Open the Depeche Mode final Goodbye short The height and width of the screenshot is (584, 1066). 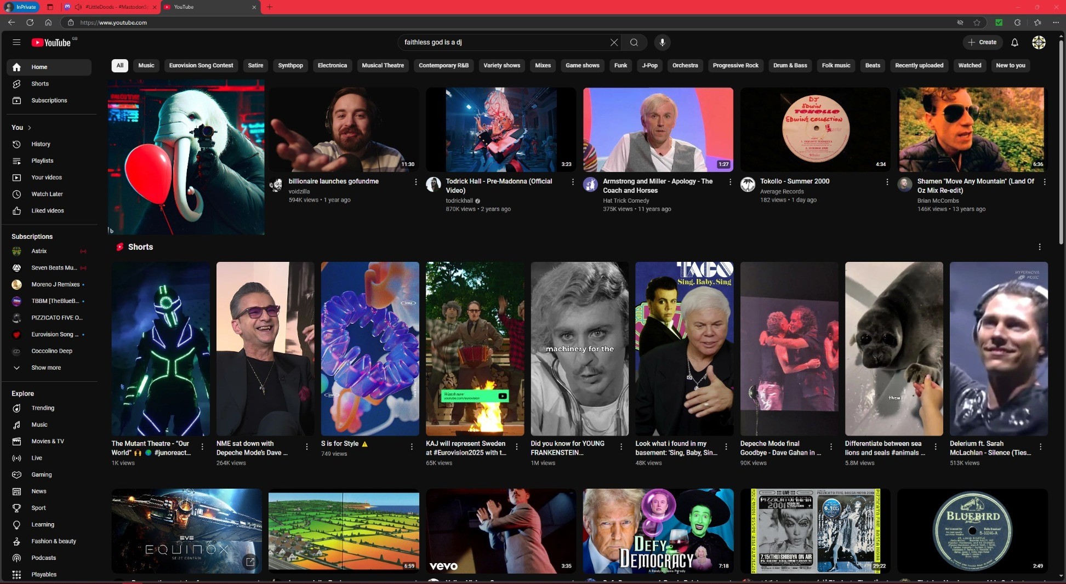pyautogui.click(x=789, y=349)
